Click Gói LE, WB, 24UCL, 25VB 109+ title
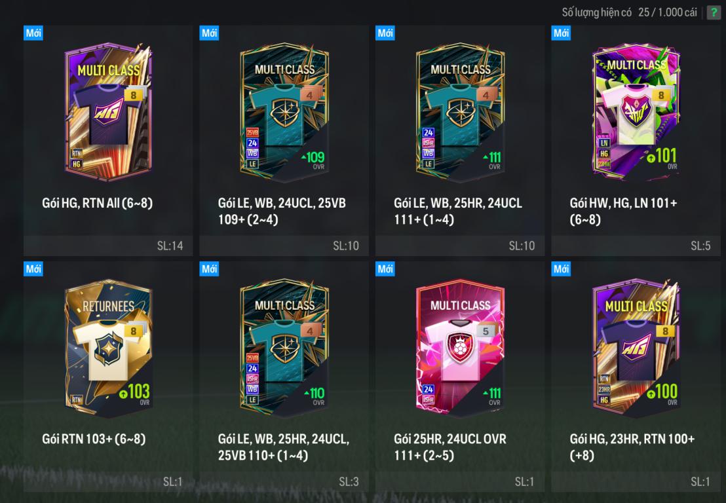Viewport: 726px width, 503px height. [x=282, y=211]
